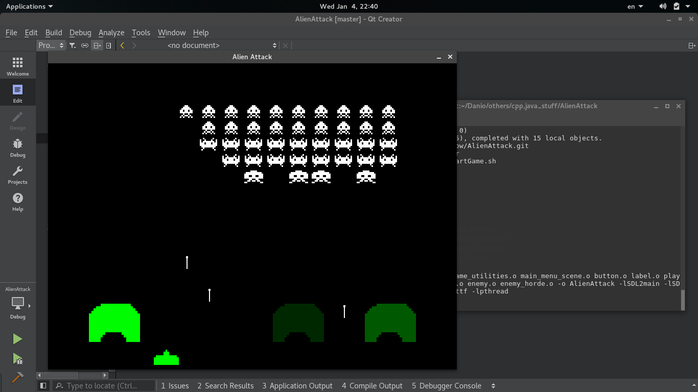The image size is (698, 392).
Task: Expand the output panes selector arrows
Action: click(x=493, y=386)
